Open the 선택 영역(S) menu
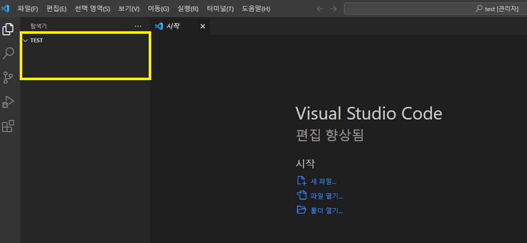The width and height of the screenshot is (527, 243). [x=93, y=9]
